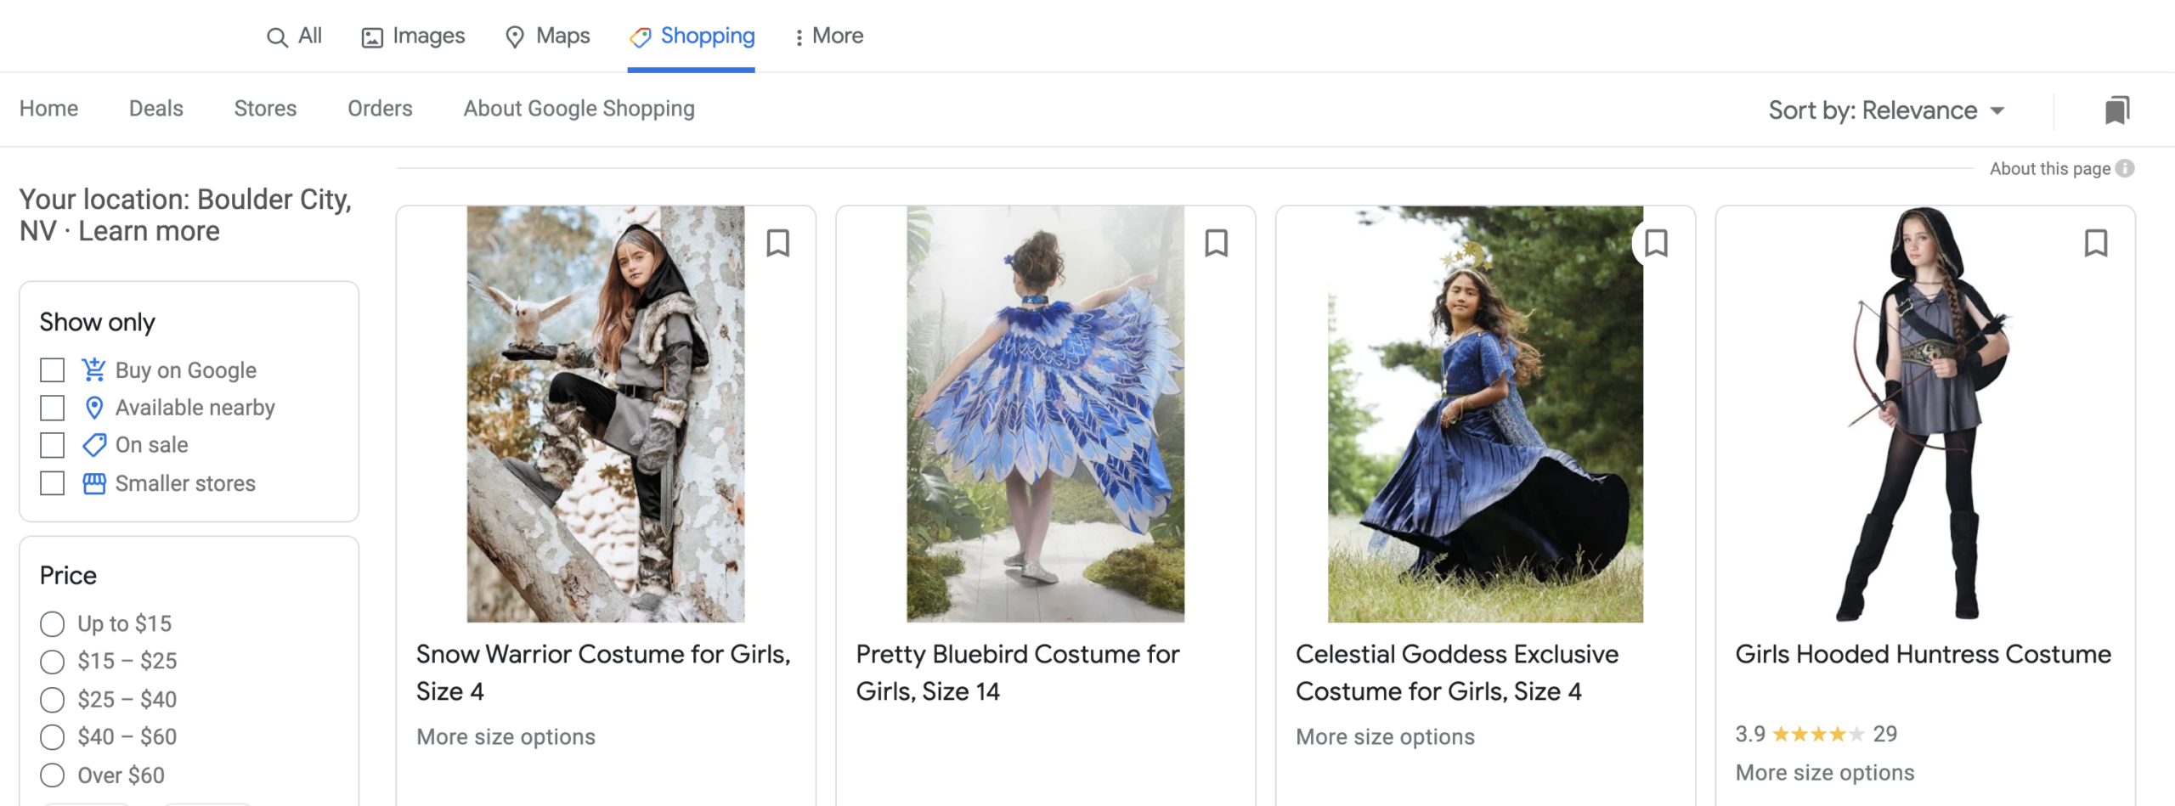Image resolution: width=2175 pixels, height=806 pixels.
Task: Click the Shopping tag icon
Action: point(640,37)
